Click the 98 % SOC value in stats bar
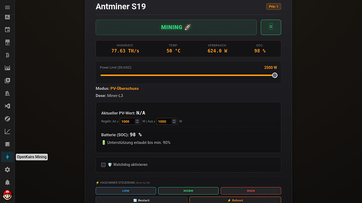Image resolution: width=362 pixels, height=203 pixels. 260,51
